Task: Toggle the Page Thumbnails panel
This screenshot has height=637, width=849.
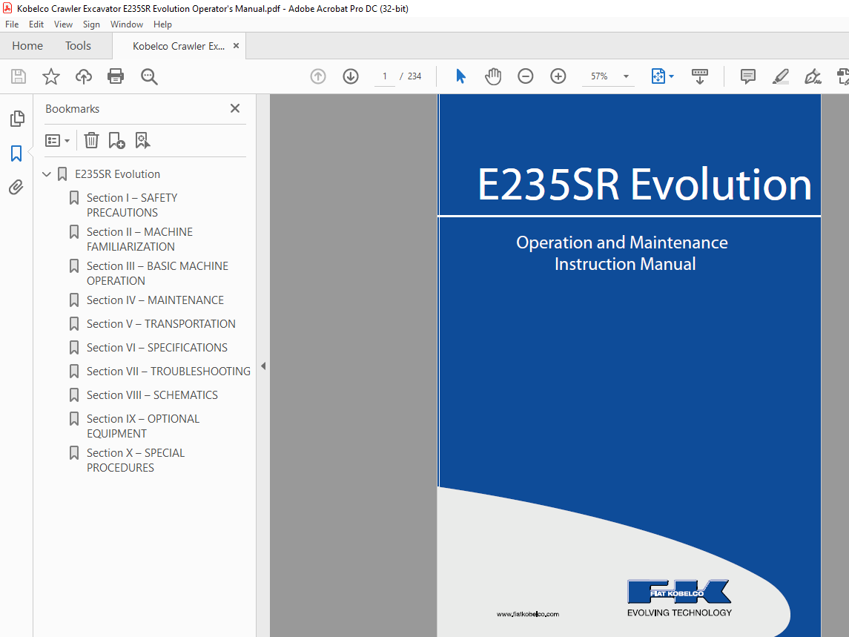Action: [16, 119]
